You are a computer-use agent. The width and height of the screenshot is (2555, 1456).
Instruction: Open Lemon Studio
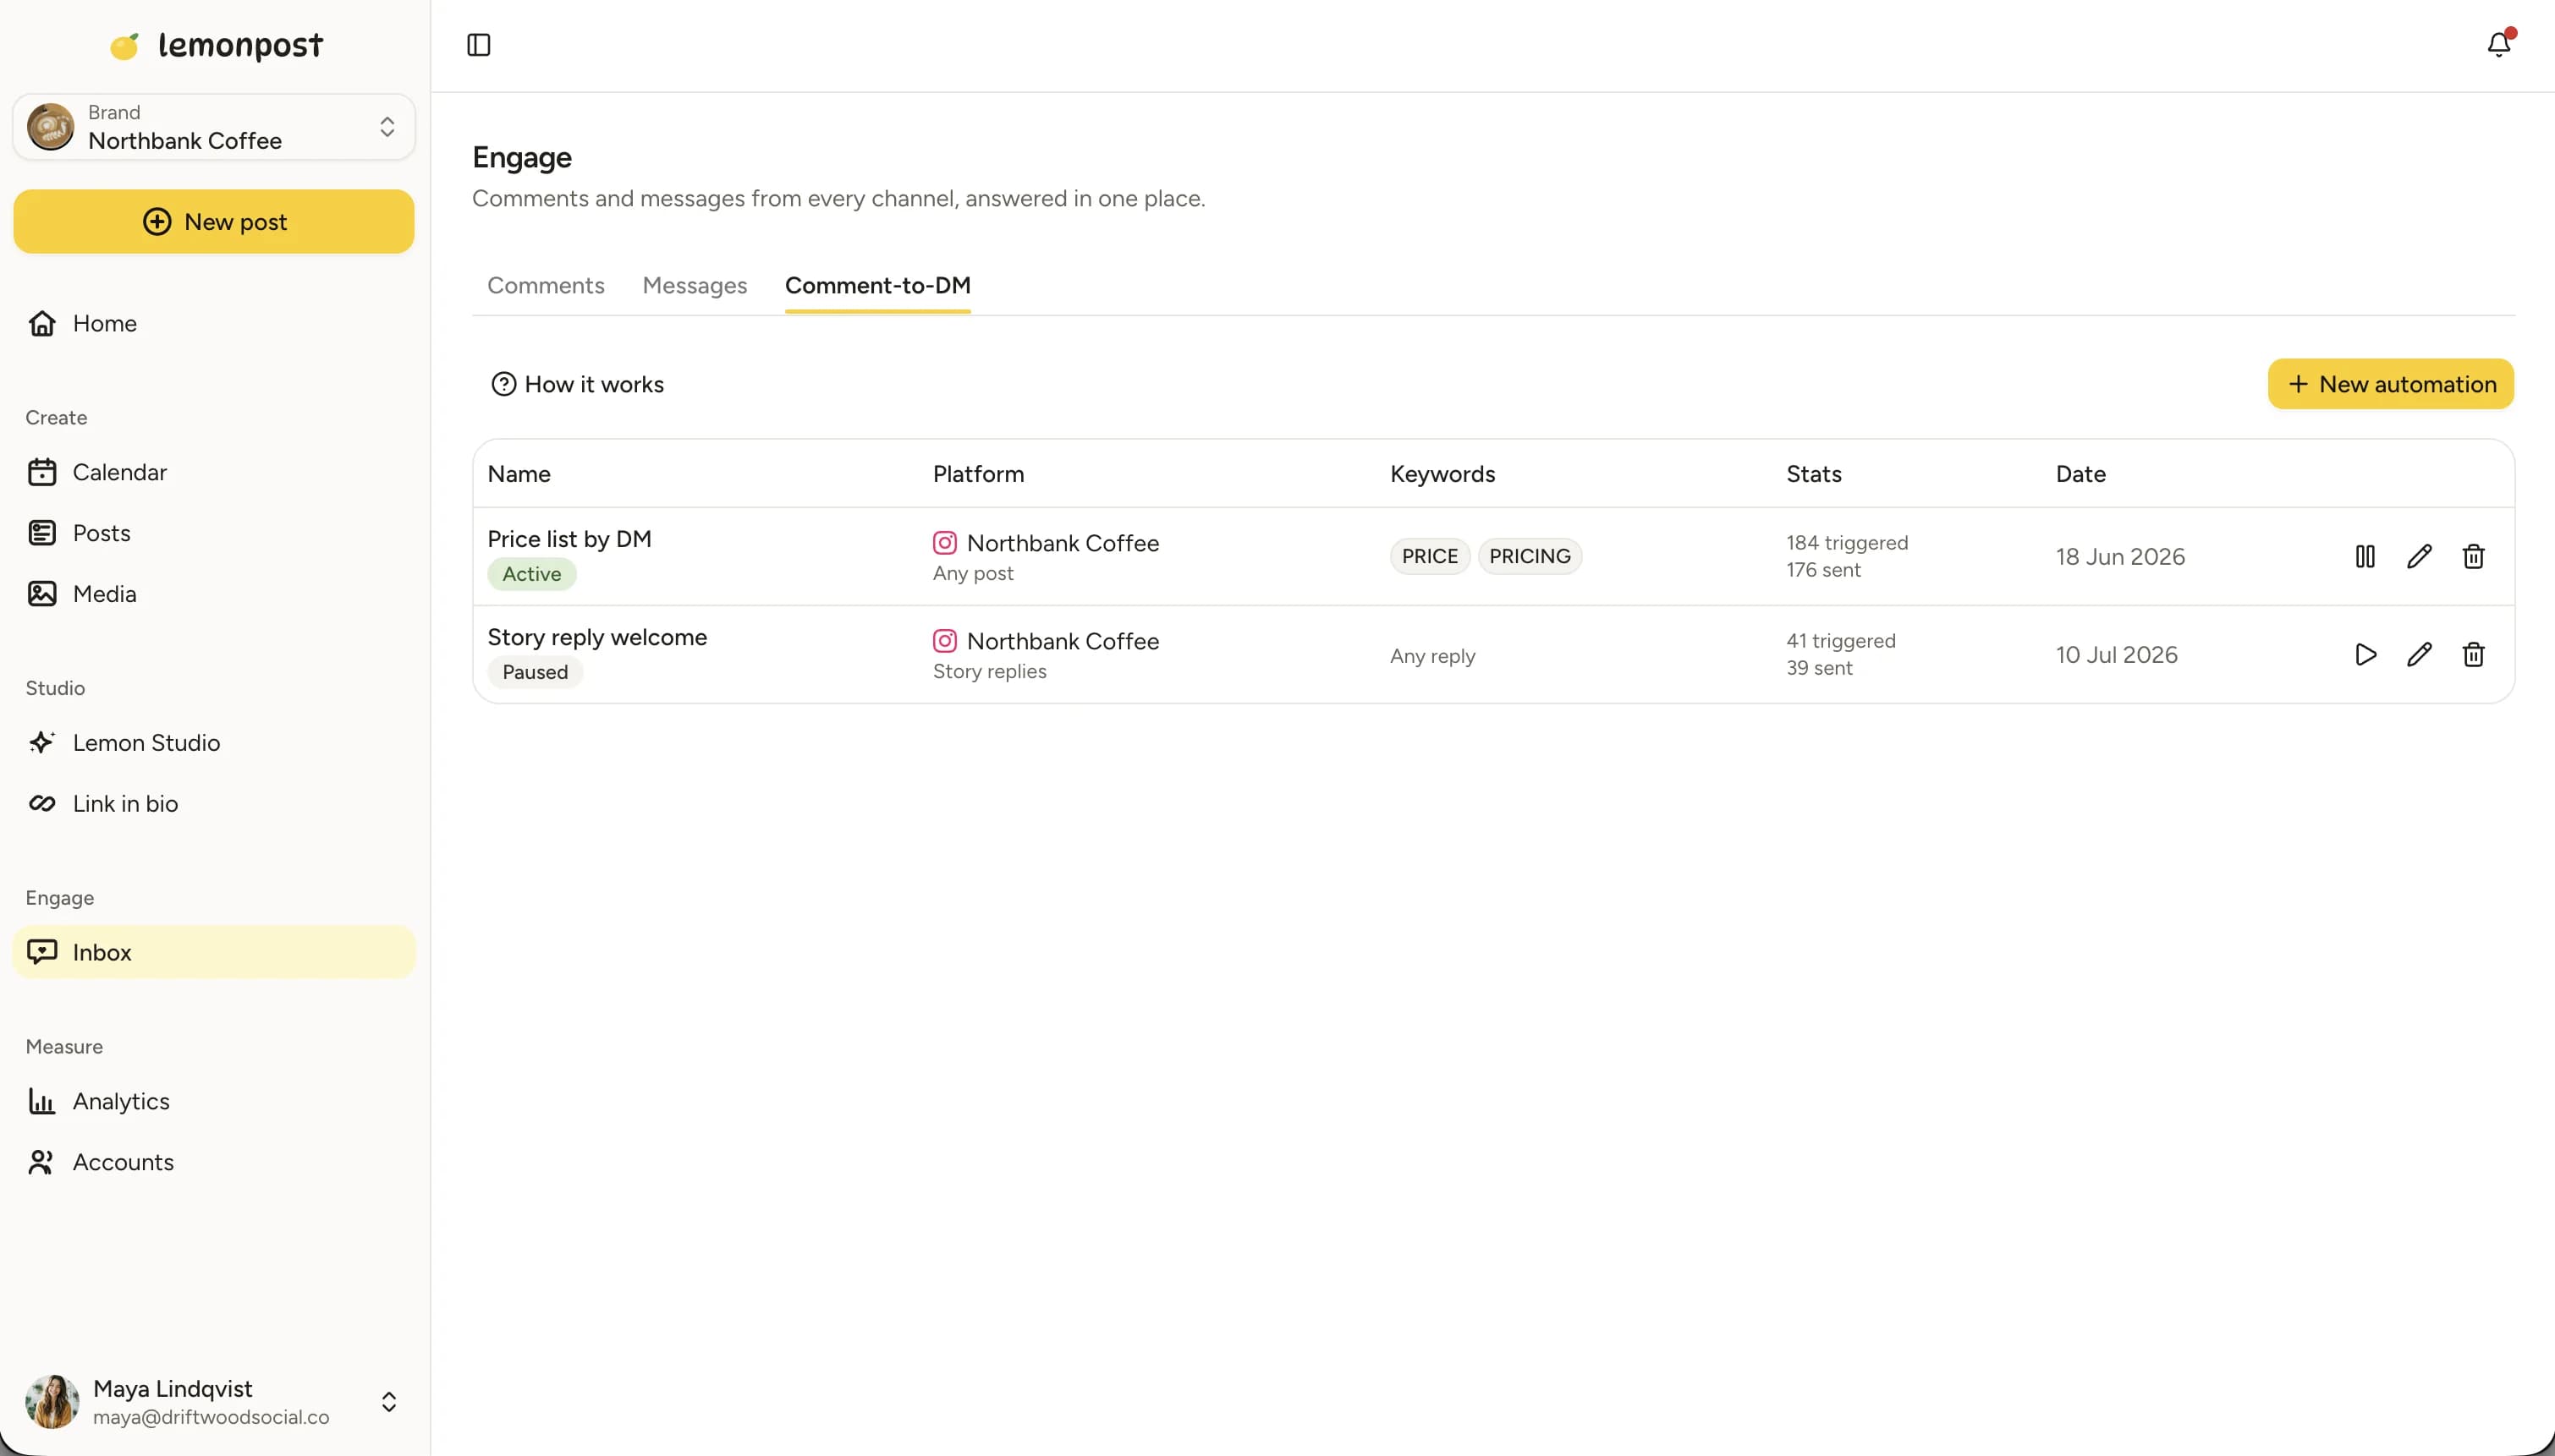tap(214, 743)
